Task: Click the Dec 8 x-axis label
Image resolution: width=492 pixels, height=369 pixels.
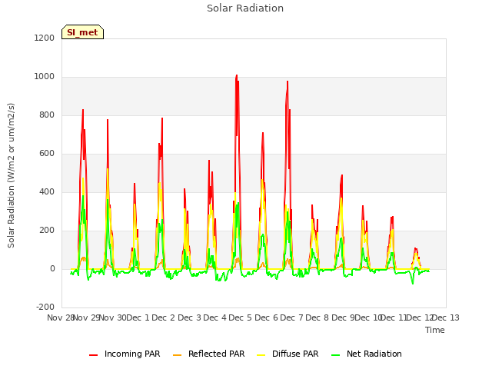Action: (317, 317)
